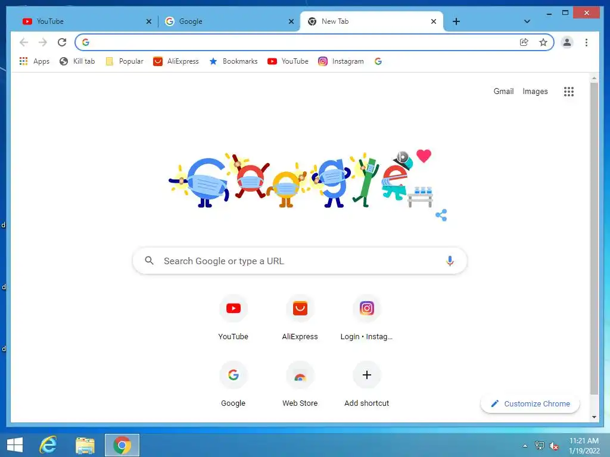Image resolution: width=610 pixels, height=457 pixels.
Task: Click the scrollbar down arrow
Action: click(x=594, y=417)
